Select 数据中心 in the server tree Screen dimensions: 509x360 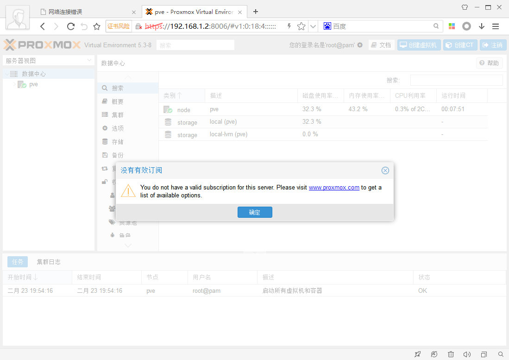point(33,74)
